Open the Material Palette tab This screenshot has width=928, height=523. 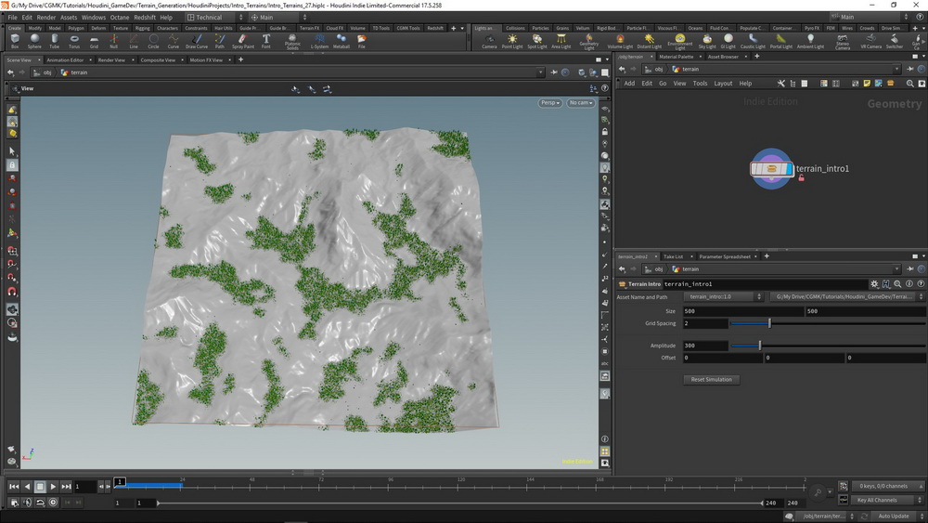coord(676,57)
